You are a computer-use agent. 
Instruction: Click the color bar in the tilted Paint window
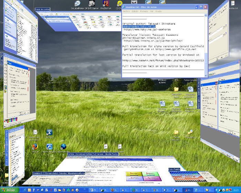pyautogui.click(x=11, y=120)
